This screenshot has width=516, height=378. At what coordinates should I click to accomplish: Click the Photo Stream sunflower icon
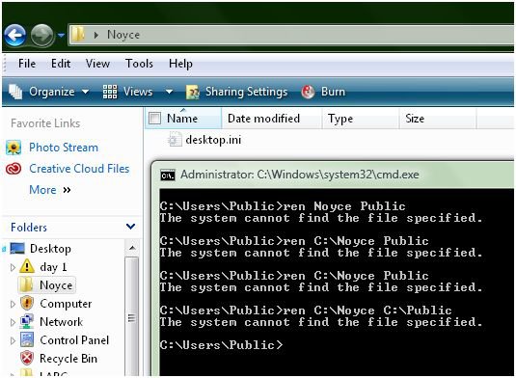click(x=14, y=148)
